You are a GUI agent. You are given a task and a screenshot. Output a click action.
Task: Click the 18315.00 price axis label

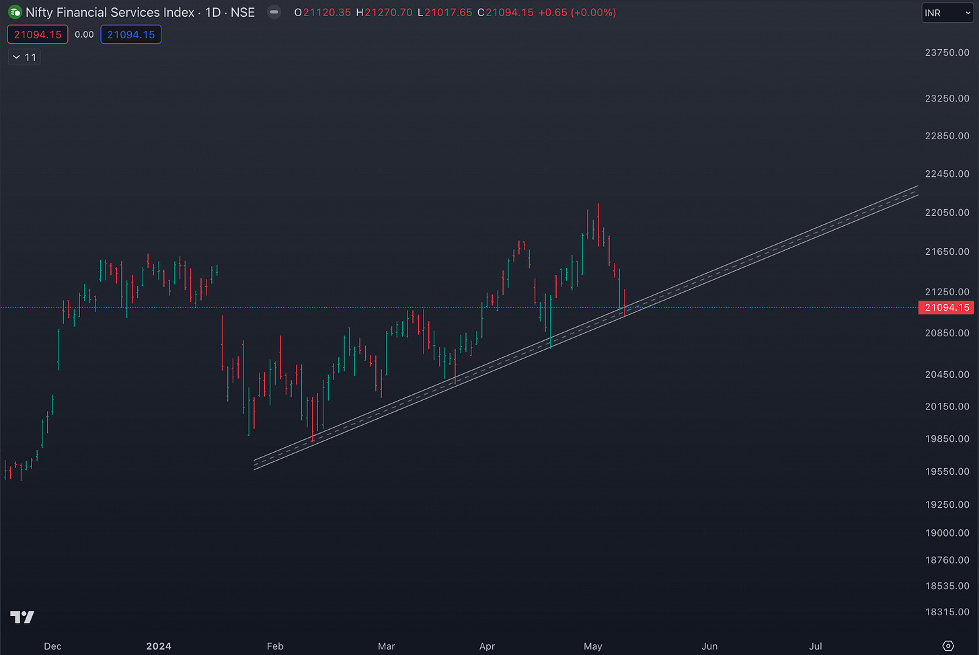click(x=947, y=612)
